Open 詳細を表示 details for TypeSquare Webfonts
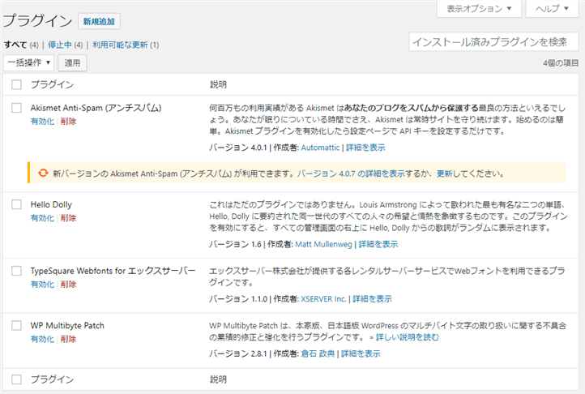Screen dimensions: 585x394 pos(372,299)
